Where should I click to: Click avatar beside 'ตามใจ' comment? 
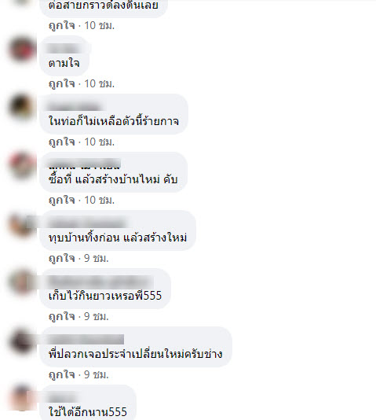click(22, 50)
